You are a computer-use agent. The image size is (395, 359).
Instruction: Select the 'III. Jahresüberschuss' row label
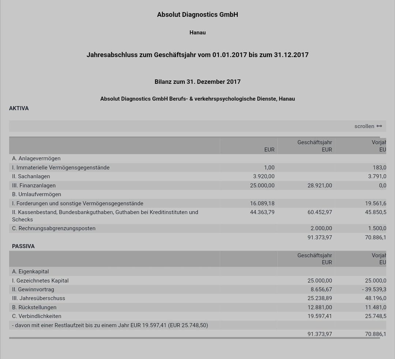(38, 298)
